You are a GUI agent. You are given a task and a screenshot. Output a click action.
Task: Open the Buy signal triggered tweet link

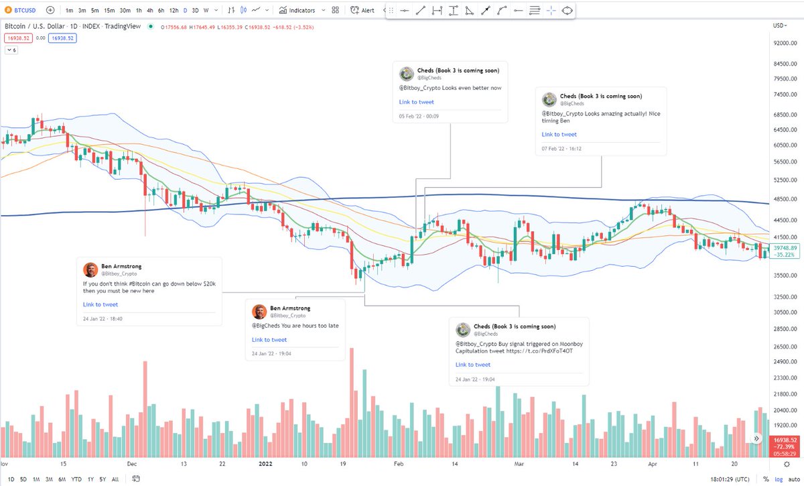[473, 365]
